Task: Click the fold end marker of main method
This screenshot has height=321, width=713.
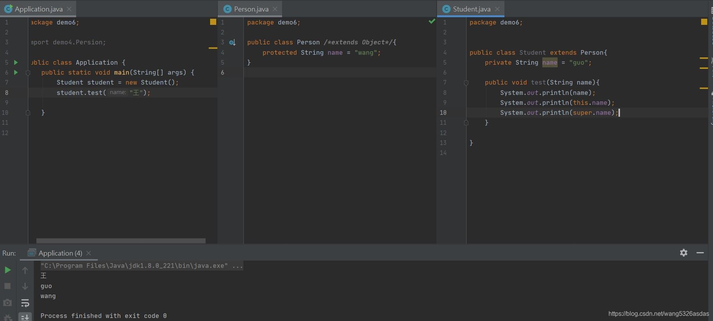Action: pyautogui.click(x=28, y=112)
